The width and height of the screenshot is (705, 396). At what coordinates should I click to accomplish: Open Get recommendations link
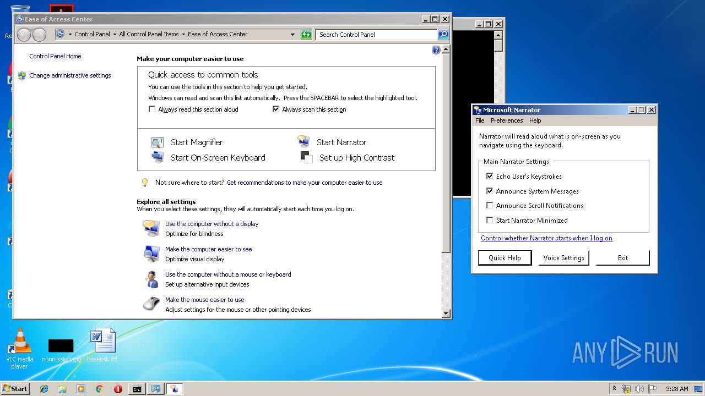pos(304,183)
